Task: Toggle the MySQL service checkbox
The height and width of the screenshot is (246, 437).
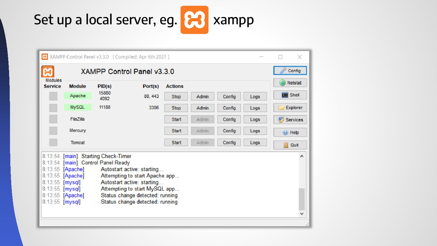Action: click(53, 108)
